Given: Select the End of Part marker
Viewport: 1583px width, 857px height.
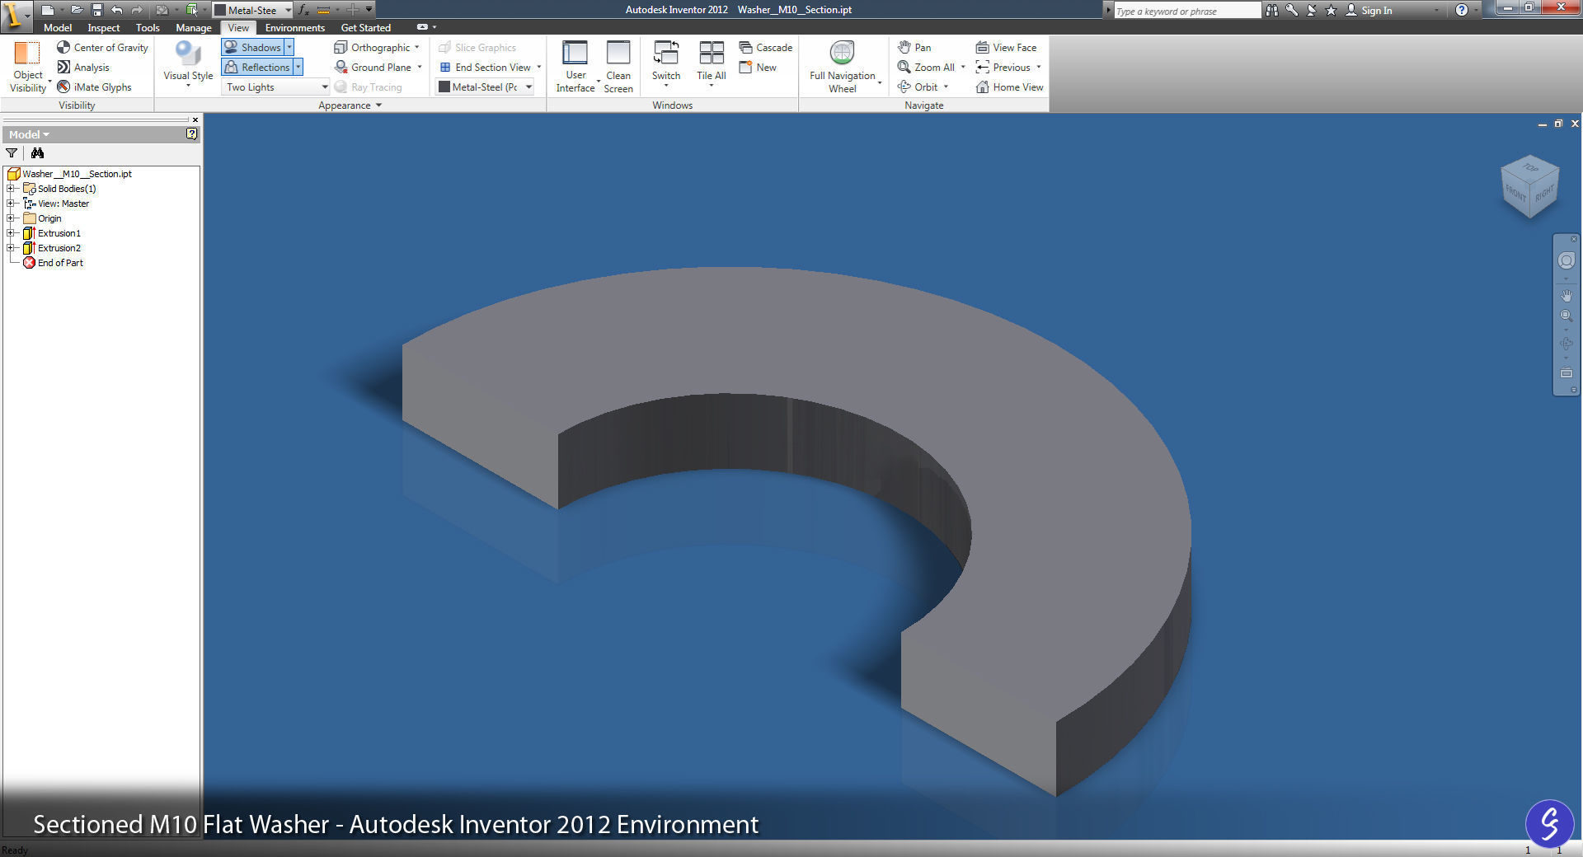Looking at the screenshot, I should click(x=54, y=263).
